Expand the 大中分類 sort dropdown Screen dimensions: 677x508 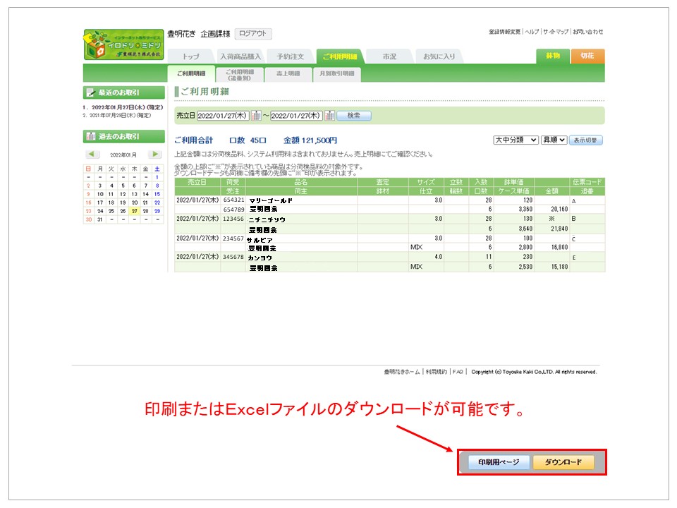coord(516,140)
